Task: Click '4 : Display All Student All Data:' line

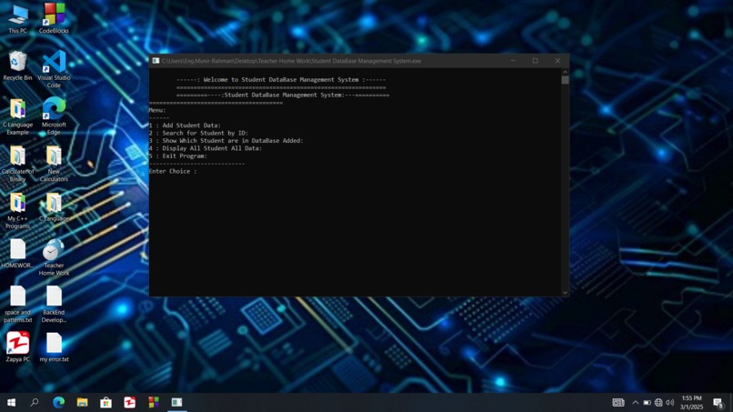Action: click(x=206, y=148)
